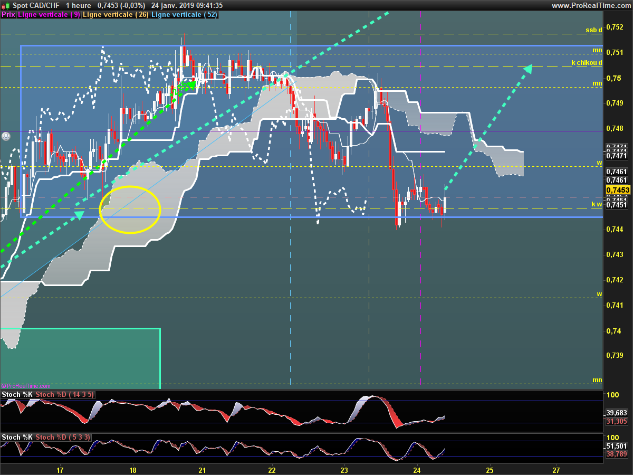Click the round marker icon on the left chart edge
Image resolution: width=633 pixels, height=475 pixels.
(x=6, y=136)
